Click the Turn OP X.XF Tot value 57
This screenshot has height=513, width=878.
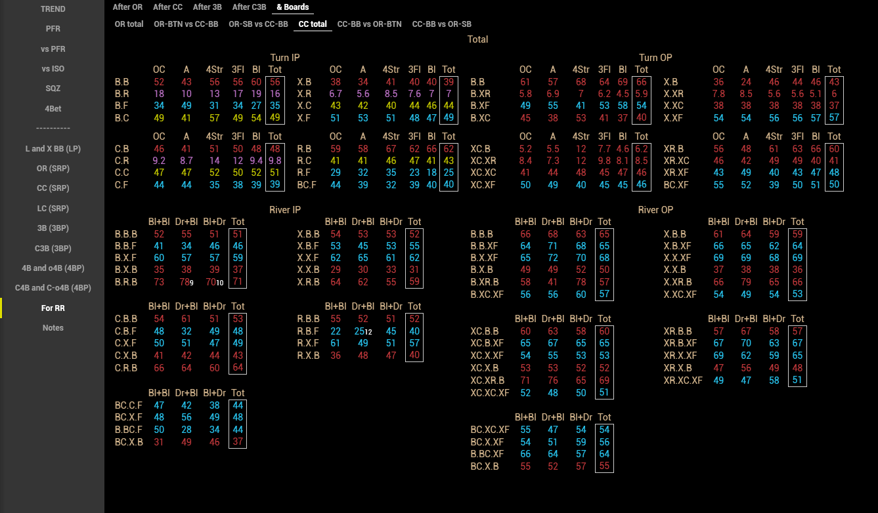(834, 118)
